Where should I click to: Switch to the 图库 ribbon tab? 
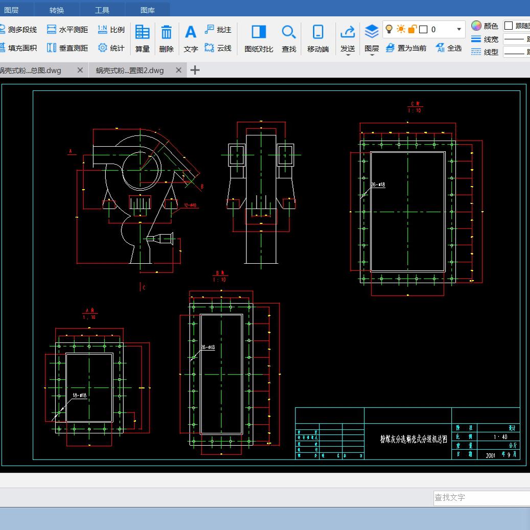coord(148,10)
